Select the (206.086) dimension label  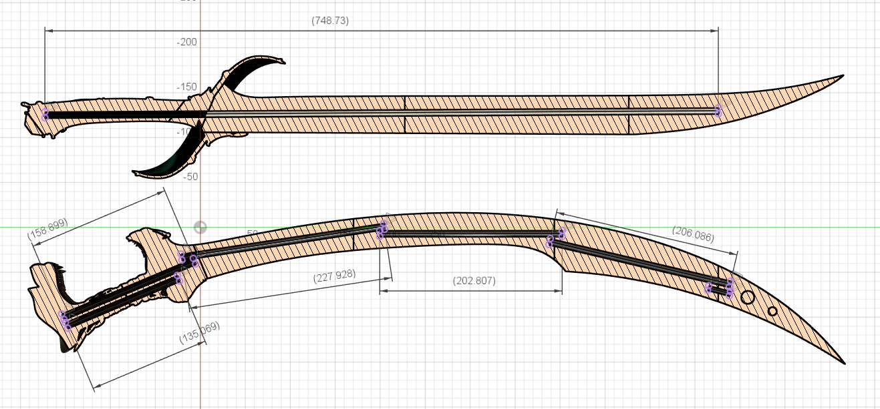pyautogui.click(x=693, y=234)
